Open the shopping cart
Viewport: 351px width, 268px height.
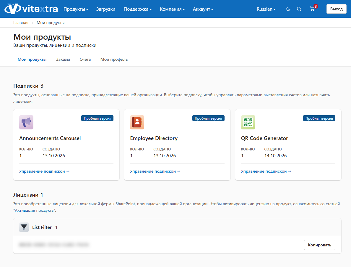312,9
